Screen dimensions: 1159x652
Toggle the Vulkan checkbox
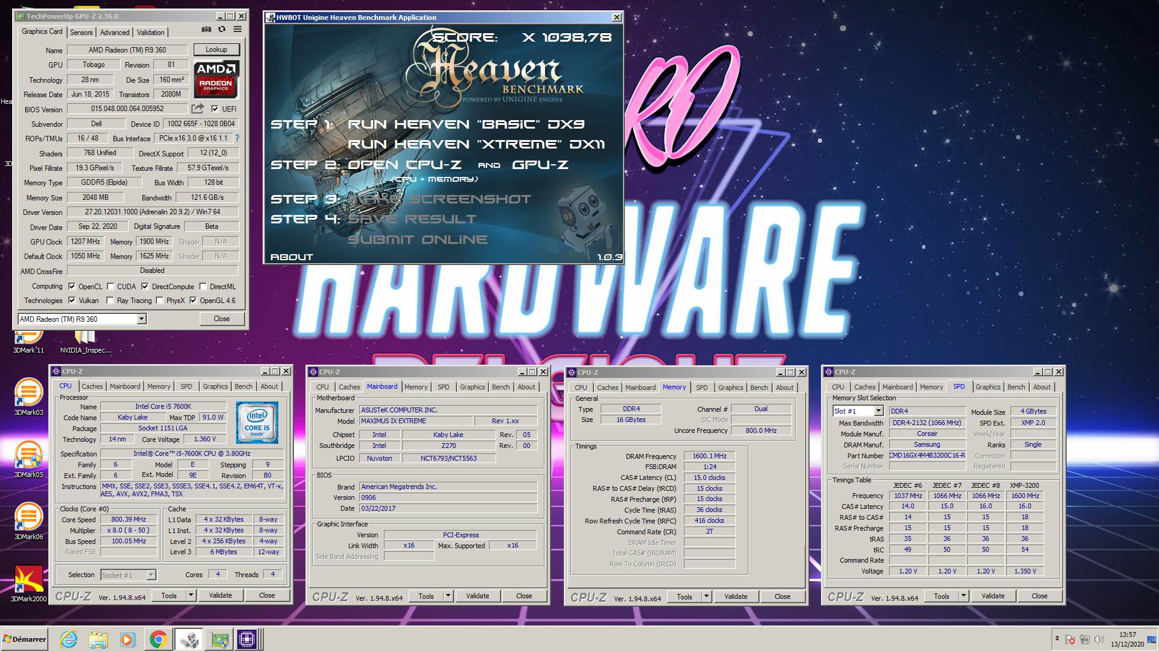point(72,300)
